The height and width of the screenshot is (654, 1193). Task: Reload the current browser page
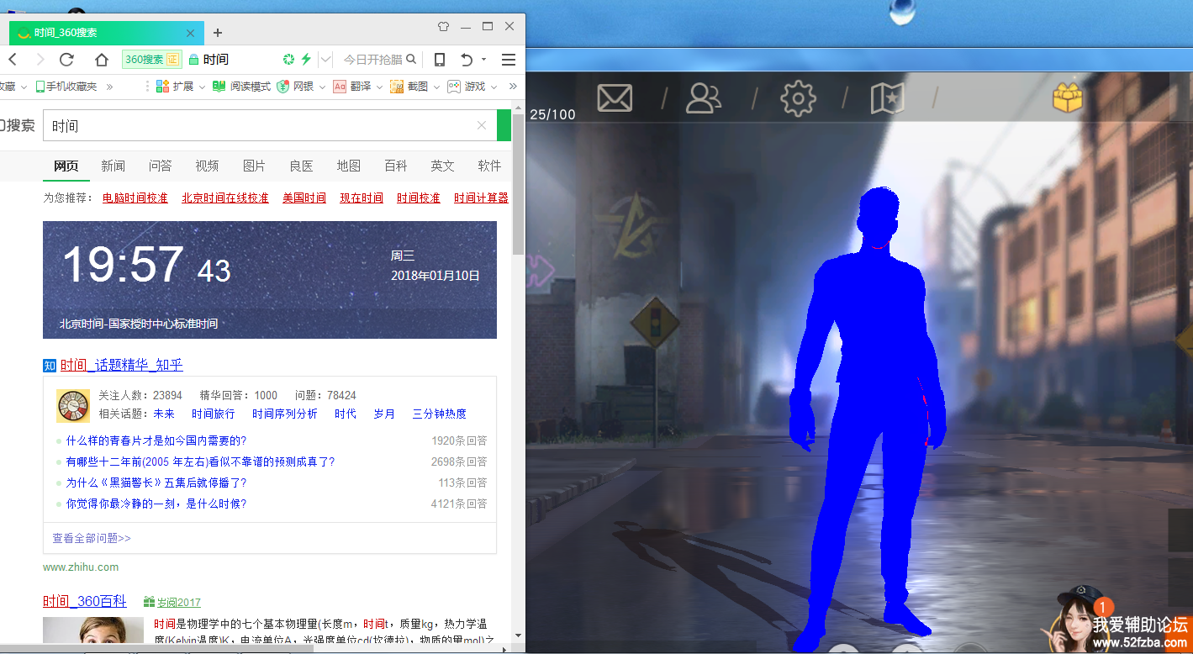point(66,60)
